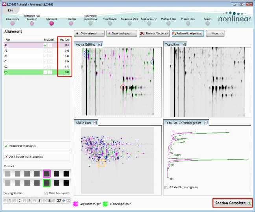
Task: Click the orange focus box in Whole Run
Action: pyautogui.click(x=102, y=163)
